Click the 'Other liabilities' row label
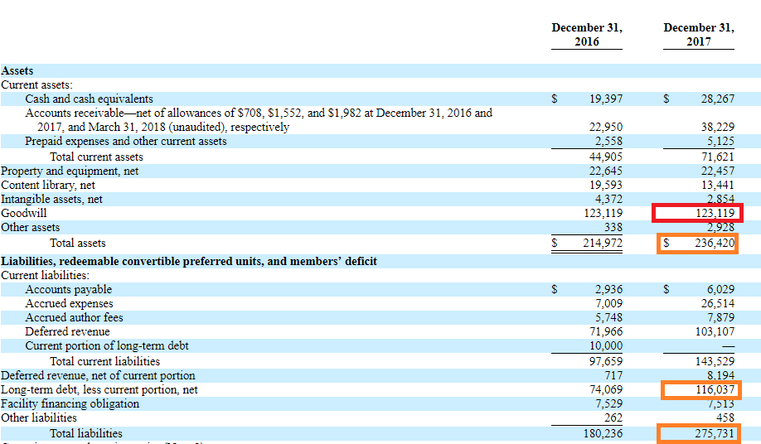Image resolution: width=761 pixels, height=444 pixels. (39, 417)
